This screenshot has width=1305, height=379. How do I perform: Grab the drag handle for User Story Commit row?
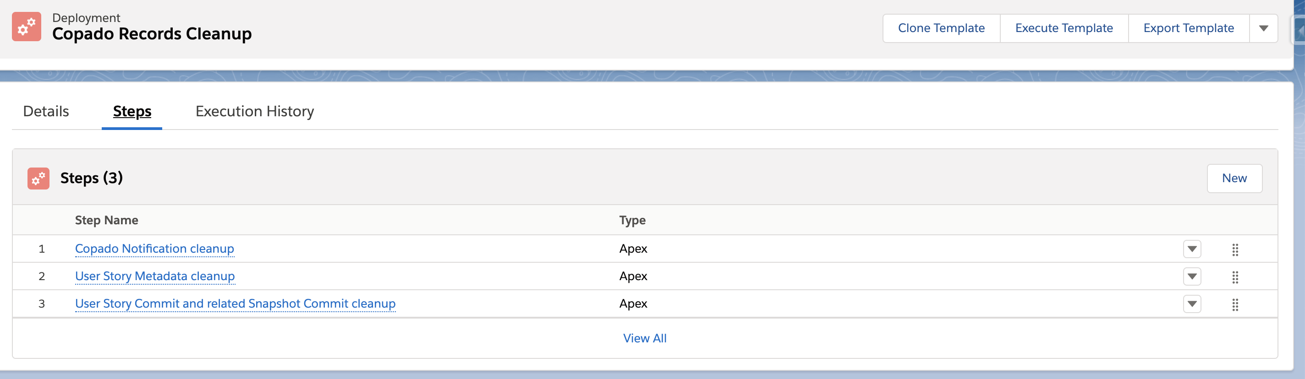click(1235, 304)
